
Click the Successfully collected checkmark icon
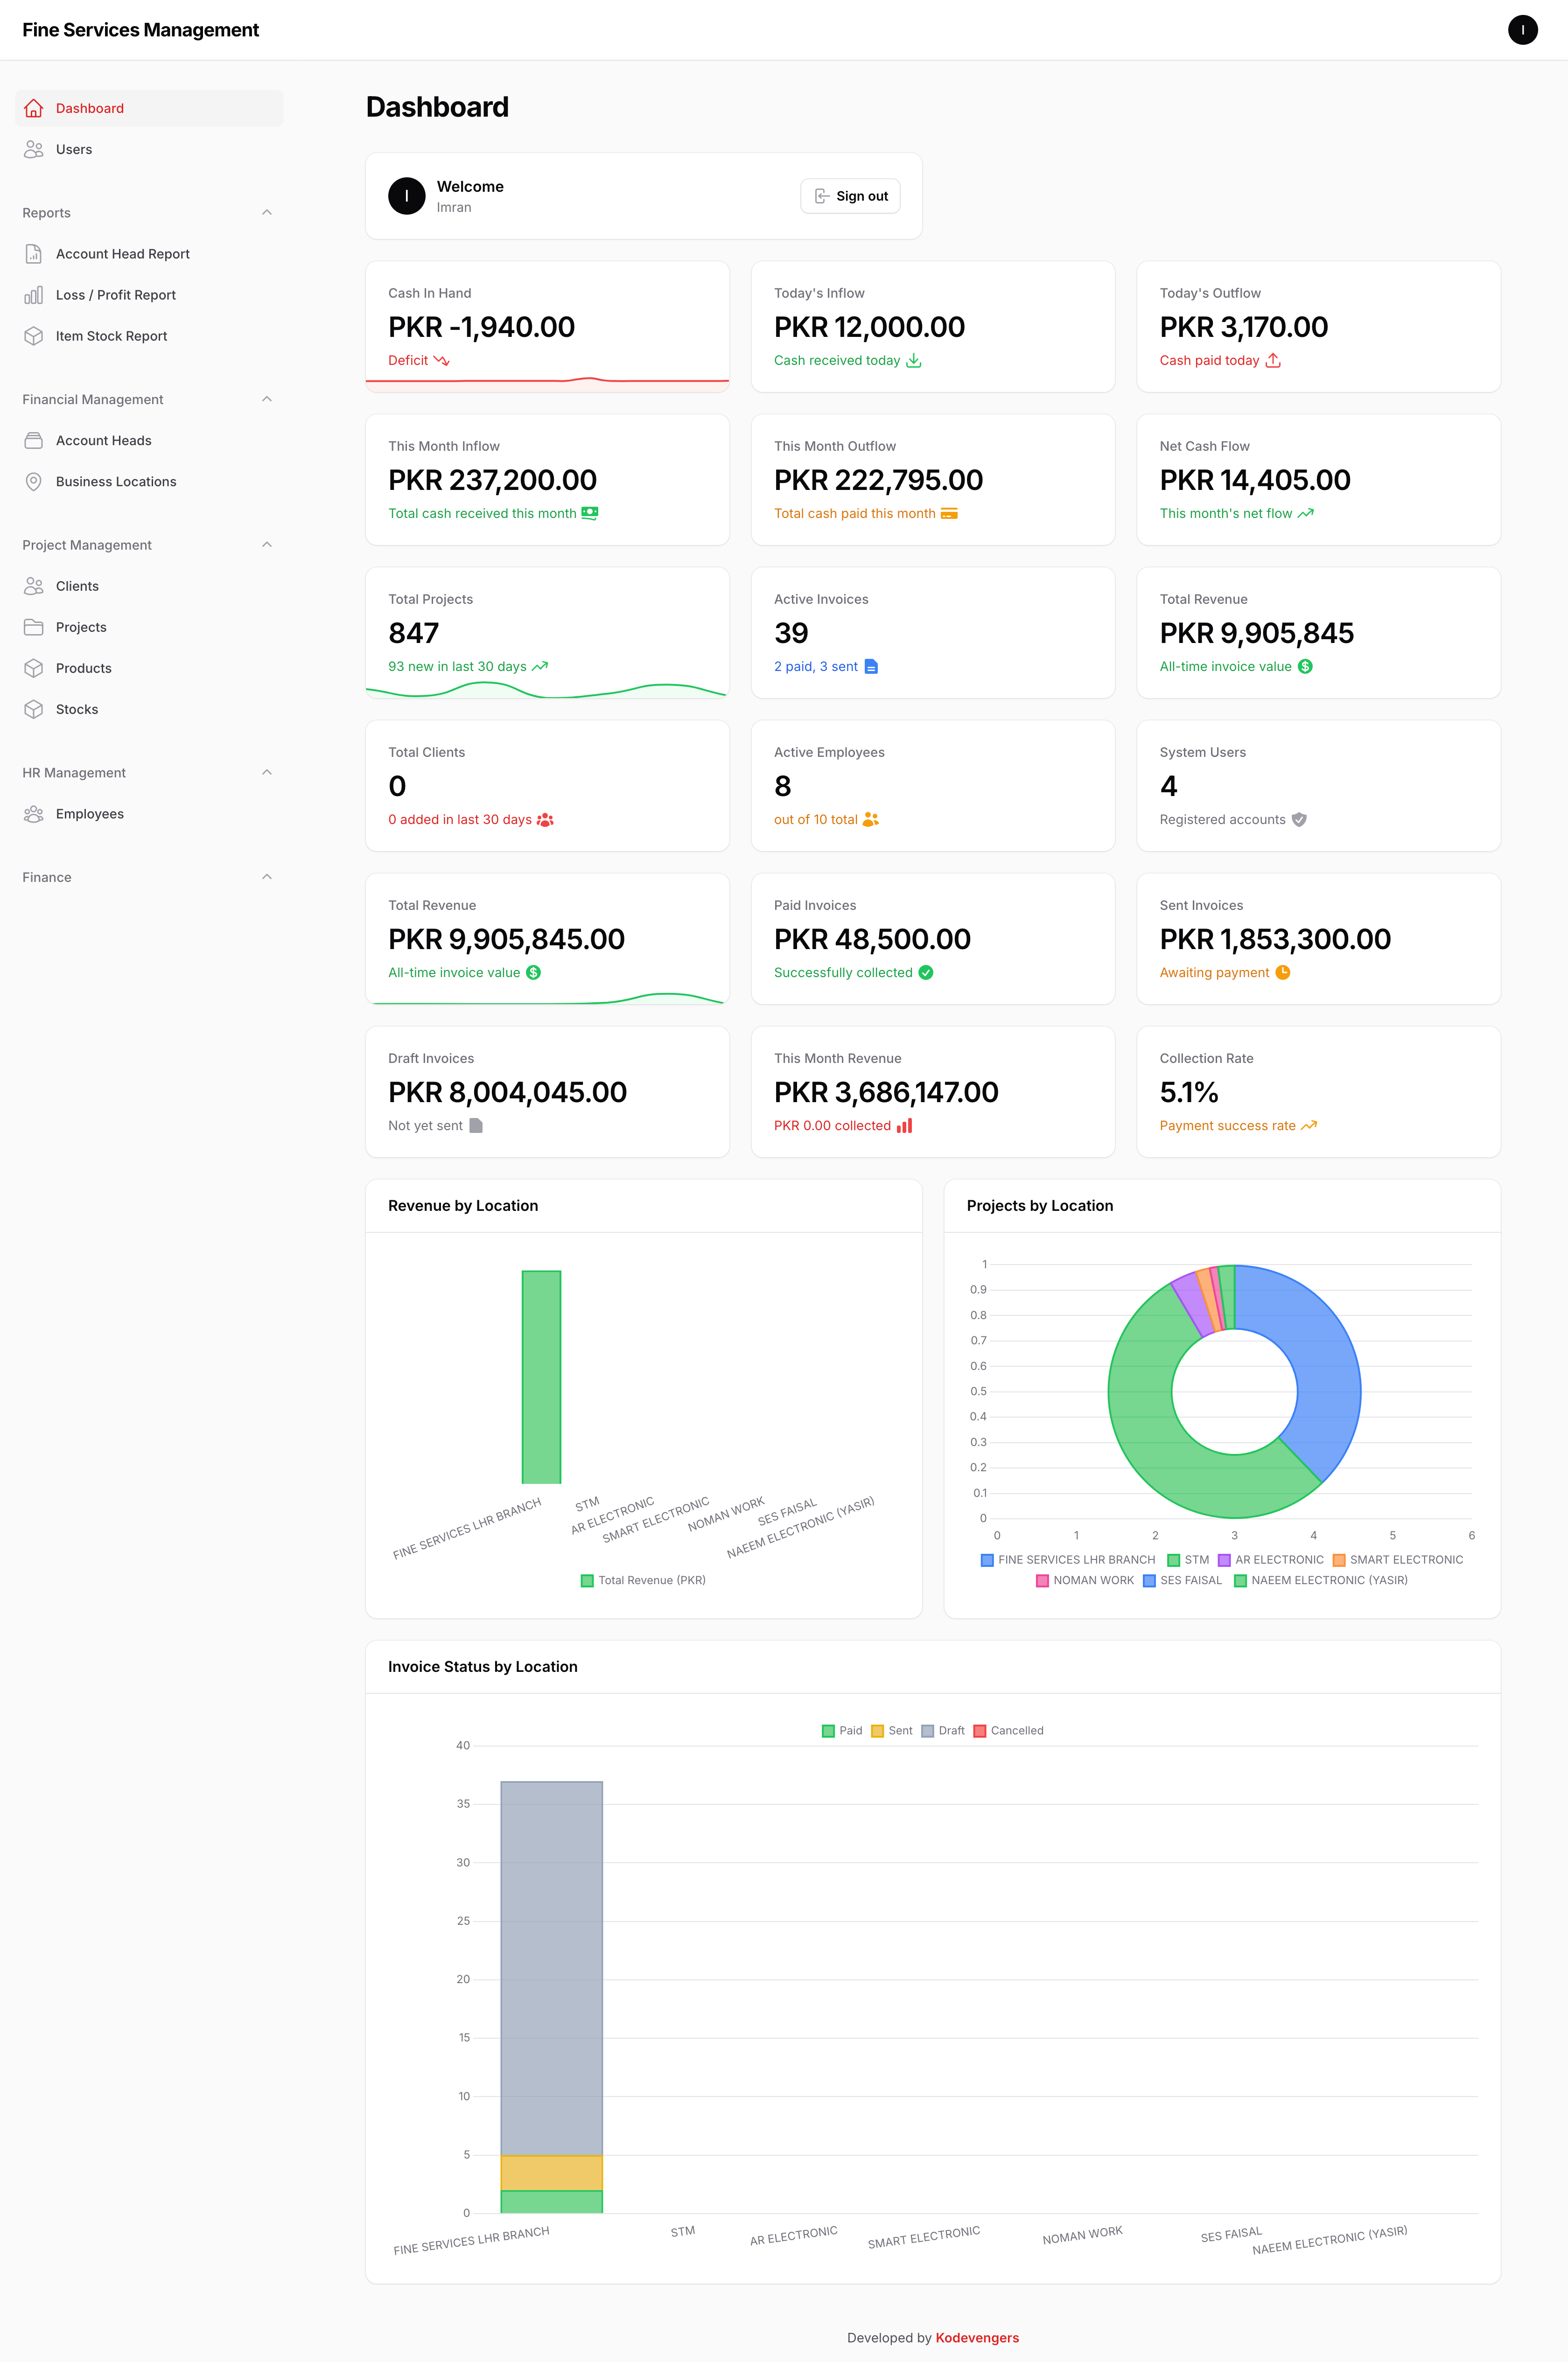926,972
